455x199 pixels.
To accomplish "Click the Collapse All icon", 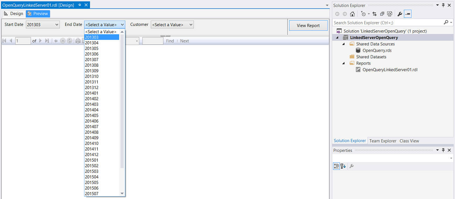I will (382, 14).
